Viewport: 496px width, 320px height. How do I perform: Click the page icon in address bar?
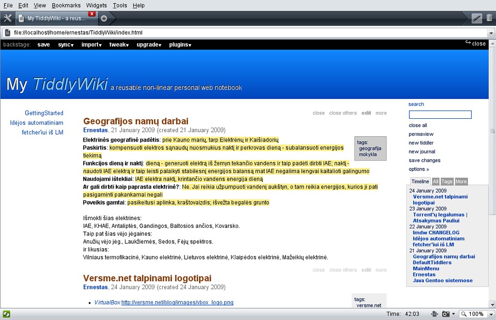(x=8, y=32)
